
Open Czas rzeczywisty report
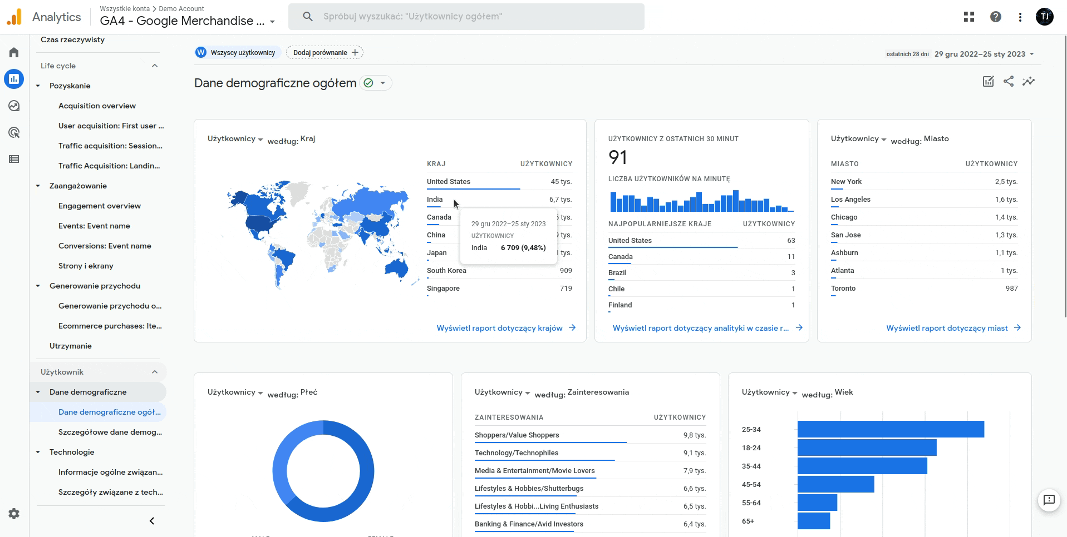coord(72,40)
